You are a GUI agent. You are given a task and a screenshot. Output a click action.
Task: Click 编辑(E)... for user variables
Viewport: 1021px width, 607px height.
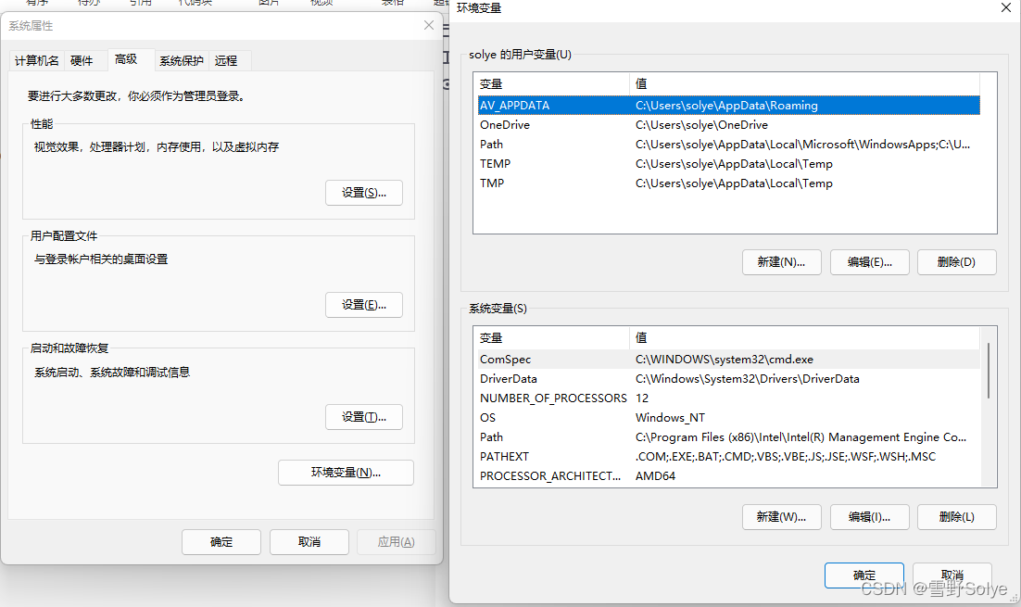(869, 262)
